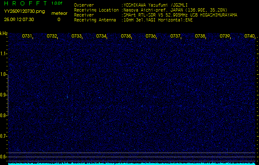Select the 0.8 frequency axis label
The image size is (259, 165).
[4, 115]
